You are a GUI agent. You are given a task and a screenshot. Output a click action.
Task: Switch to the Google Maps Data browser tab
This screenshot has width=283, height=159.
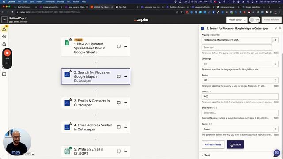click(253, 7)
